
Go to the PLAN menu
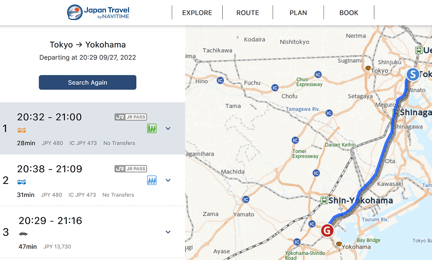[x=298, y=13]
